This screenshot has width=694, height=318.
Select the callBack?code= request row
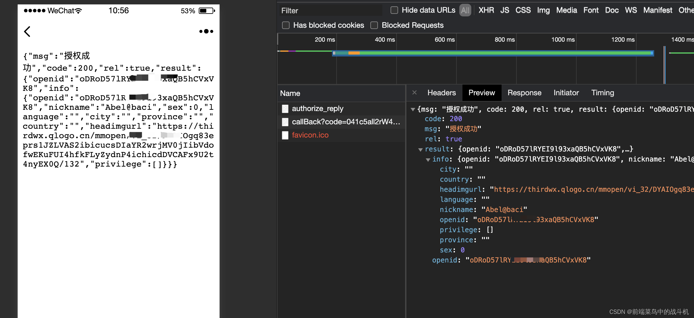pyautogui.click(x=341, y=122)
